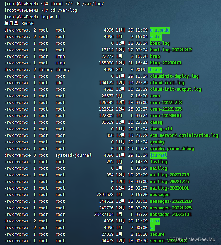The image size is (221, 245).
Task: Click the size 366 value
Action: pyautogui.click(x=110, y=135)
